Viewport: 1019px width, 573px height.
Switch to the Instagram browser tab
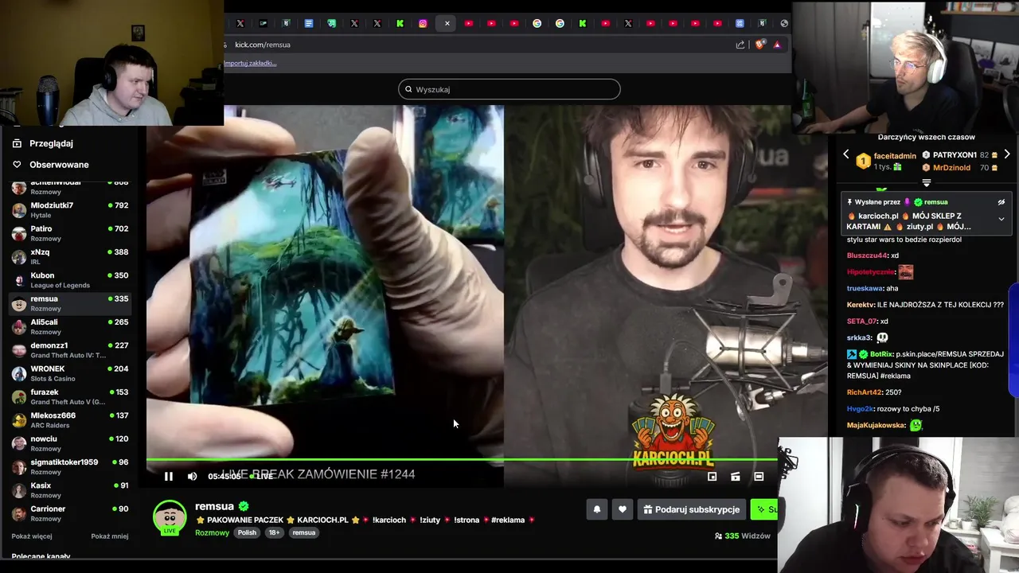(423, 23)
